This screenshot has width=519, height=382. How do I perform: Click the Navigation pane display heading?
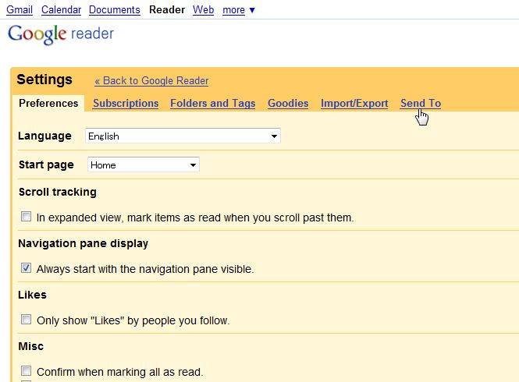83,243
